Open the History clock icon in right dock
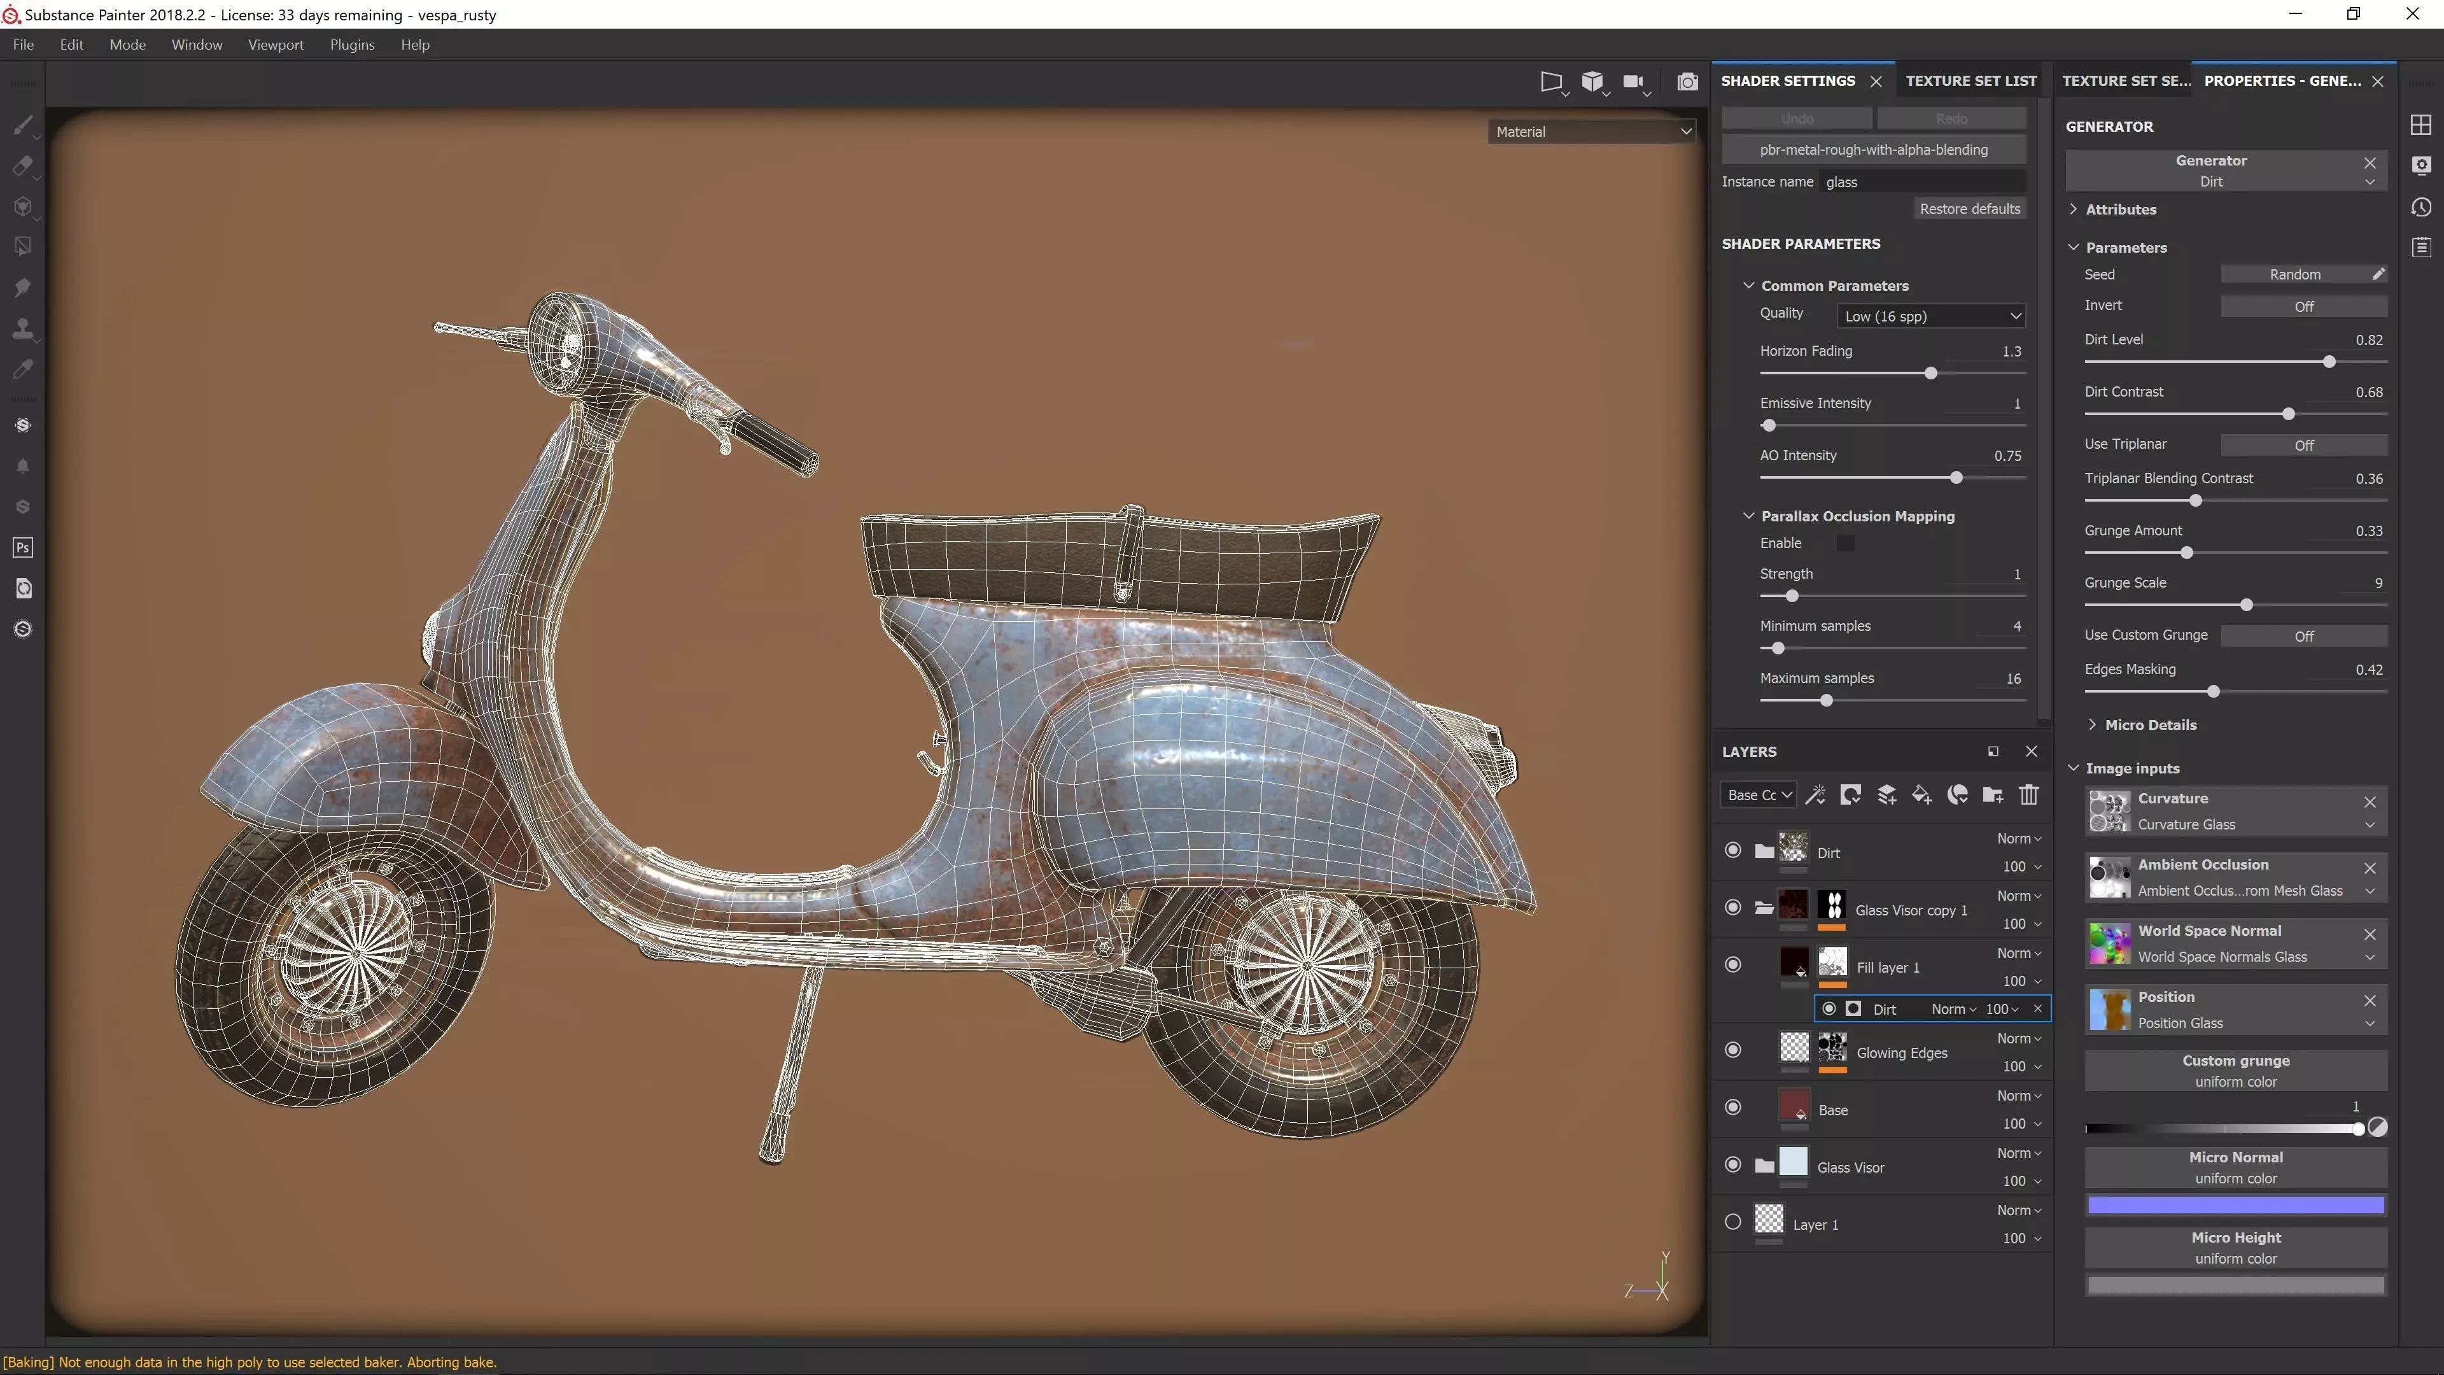 coord(2421,207)
